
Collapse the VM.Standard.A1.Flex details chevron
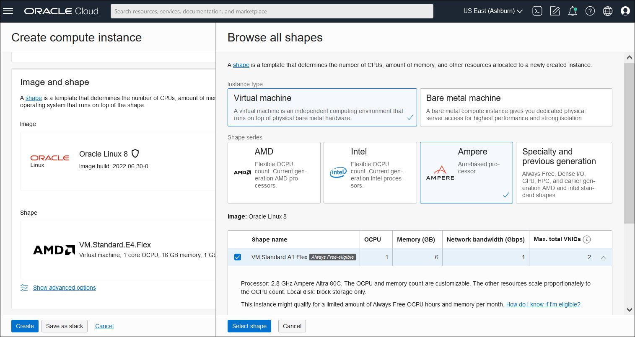604,257
